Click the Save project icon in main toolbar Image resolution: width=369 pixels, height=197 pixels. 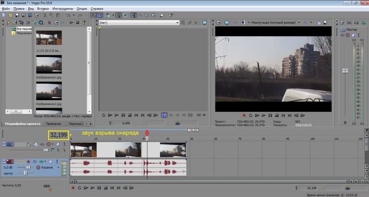coord(18,15)
